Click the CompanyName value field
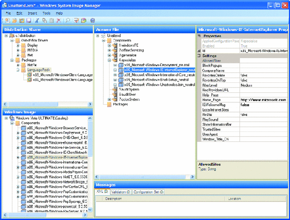290x220 pixels. (264, 70)
